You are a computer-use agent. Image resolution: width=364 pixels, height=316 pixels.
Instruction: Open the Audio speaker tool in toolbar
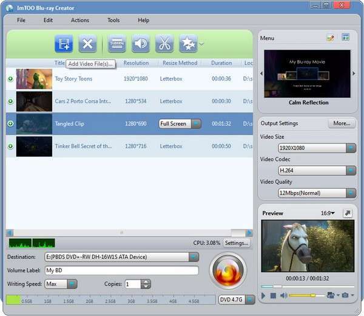coord(141,44)
